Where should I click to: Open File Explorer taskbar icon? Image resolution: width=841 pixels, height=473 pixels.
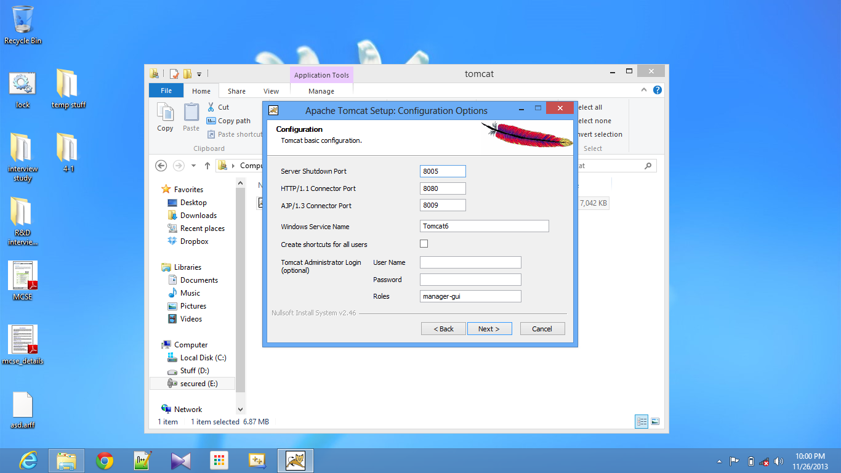66,460
